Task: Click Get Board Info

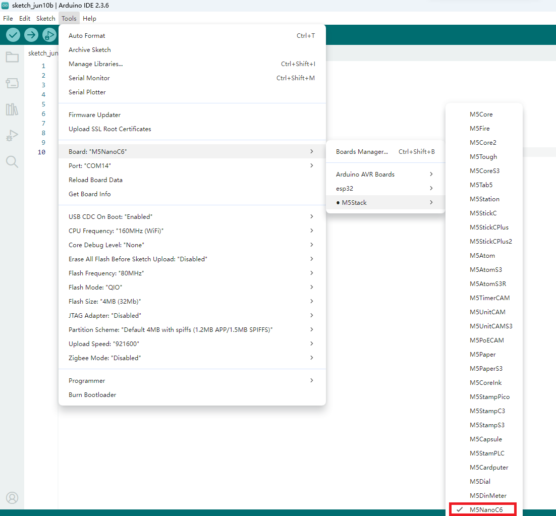Action: tap(192, 194)
